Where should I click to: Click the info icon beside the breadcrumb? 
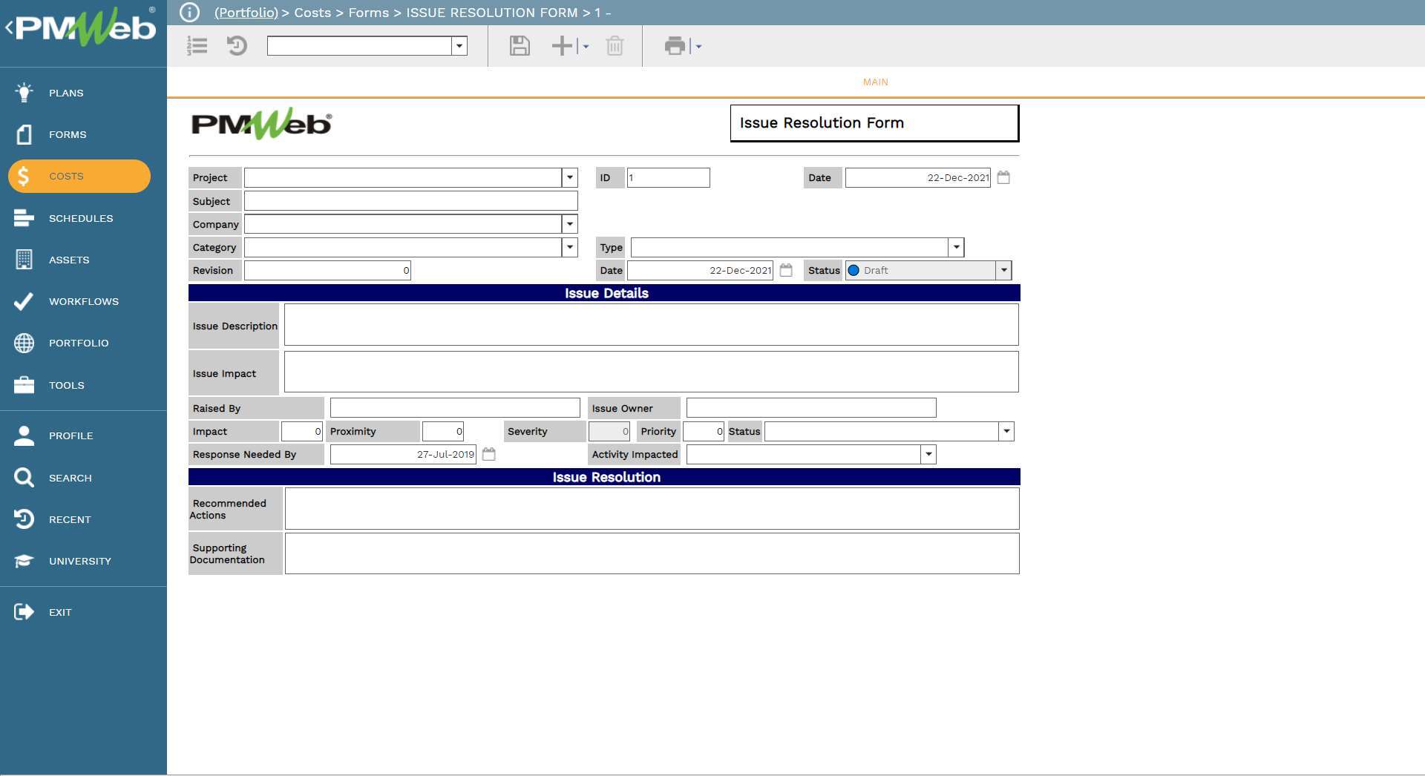point(190,13)
